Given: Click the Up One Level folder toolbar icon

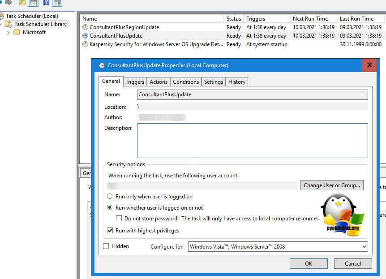Looking at the screenshot, I should click(22, 3).
